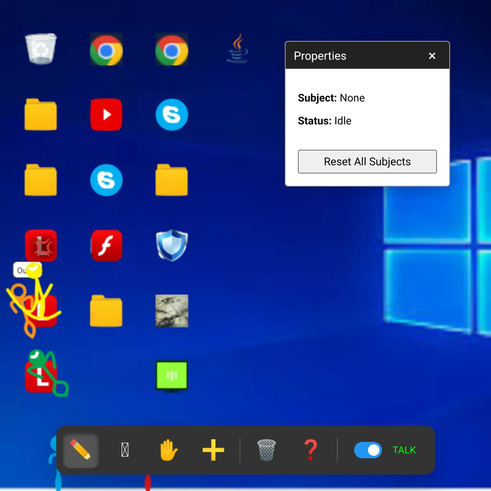Viewport: 491px width, 491px height.
Task: Click the red L icon with green stick figure
Action: pos(41,376)
